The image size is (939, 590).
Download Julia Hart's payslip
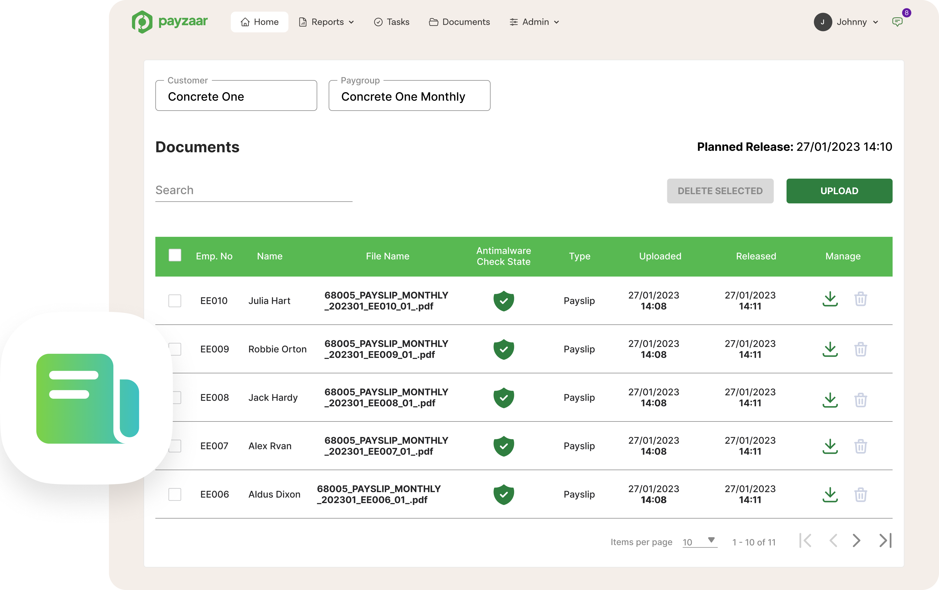coord(830,299)
